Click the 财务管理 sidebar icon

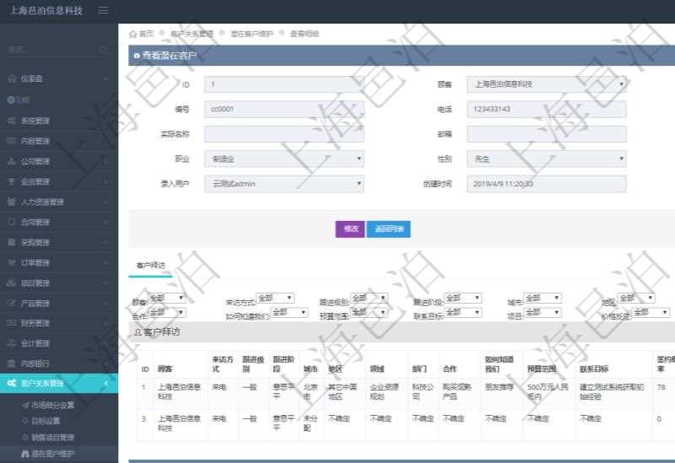click(x=12, y=323)
